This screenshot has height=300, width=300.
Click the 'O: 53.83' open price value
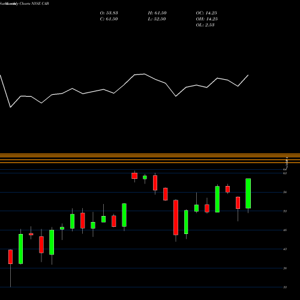(x=109, y=13)
